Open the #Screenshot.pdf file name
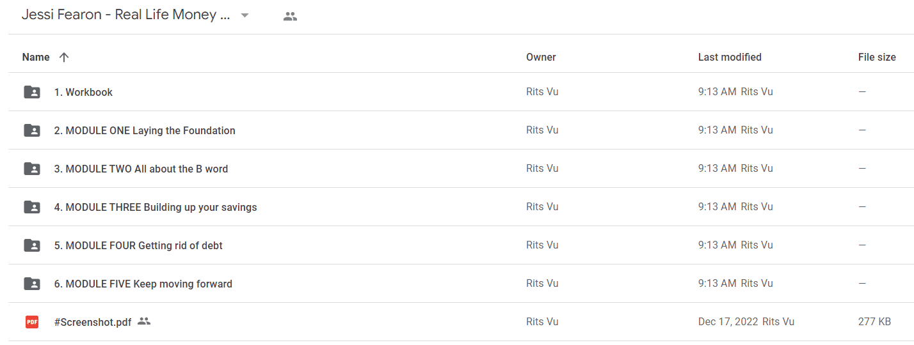Screen dimensions: 914x345 [93, 322]
